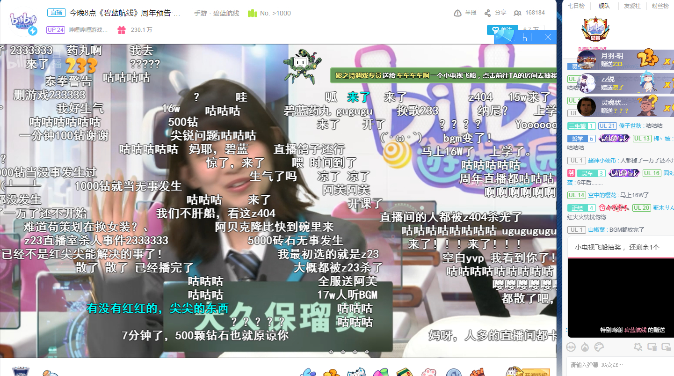Click the 直播 live status badge
The width and height of the screenshot is (674, 376).
56,13
